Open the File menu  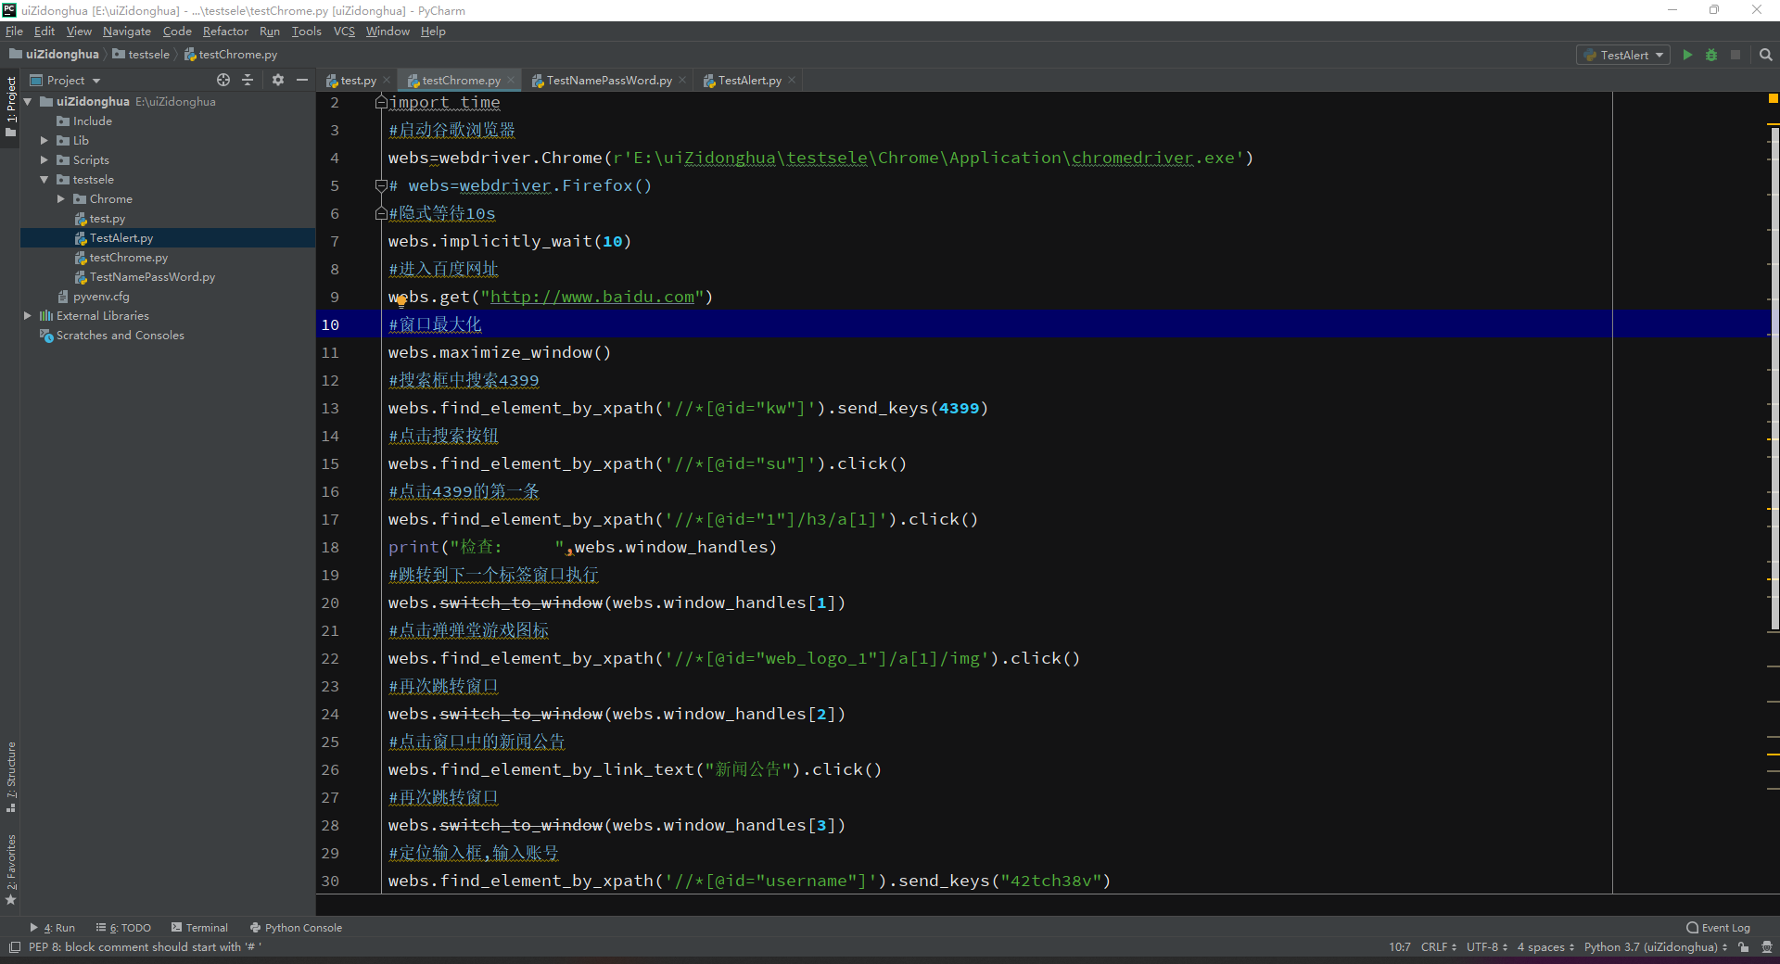pos(14,32)
